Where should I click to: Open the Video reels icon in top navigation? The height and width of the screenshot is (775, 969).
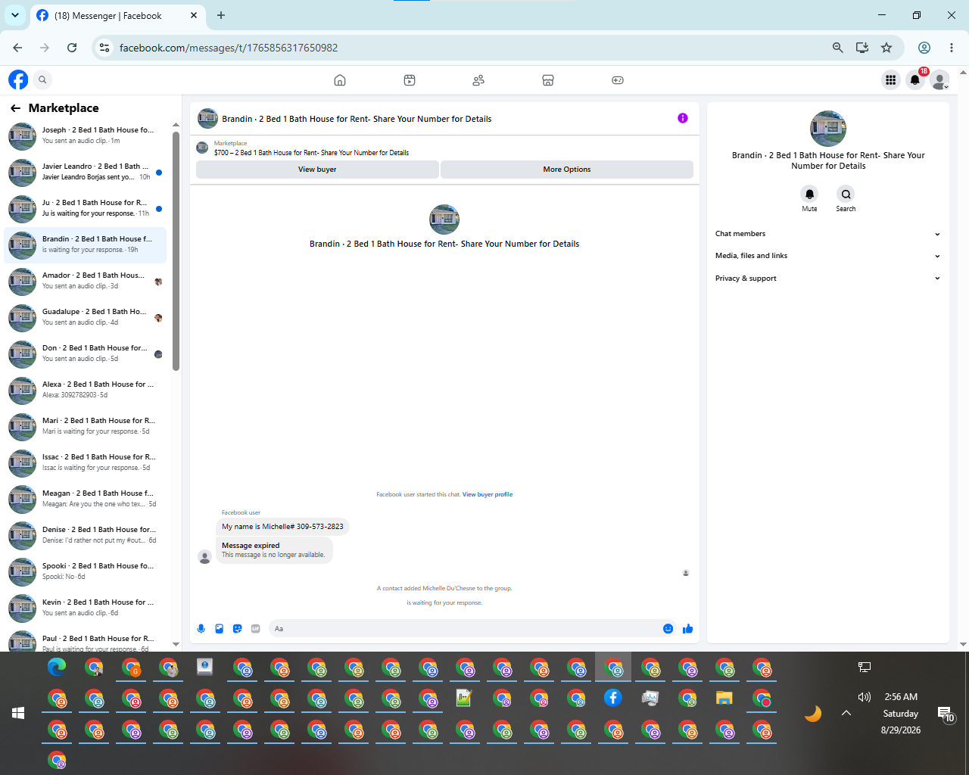point(410,80)
